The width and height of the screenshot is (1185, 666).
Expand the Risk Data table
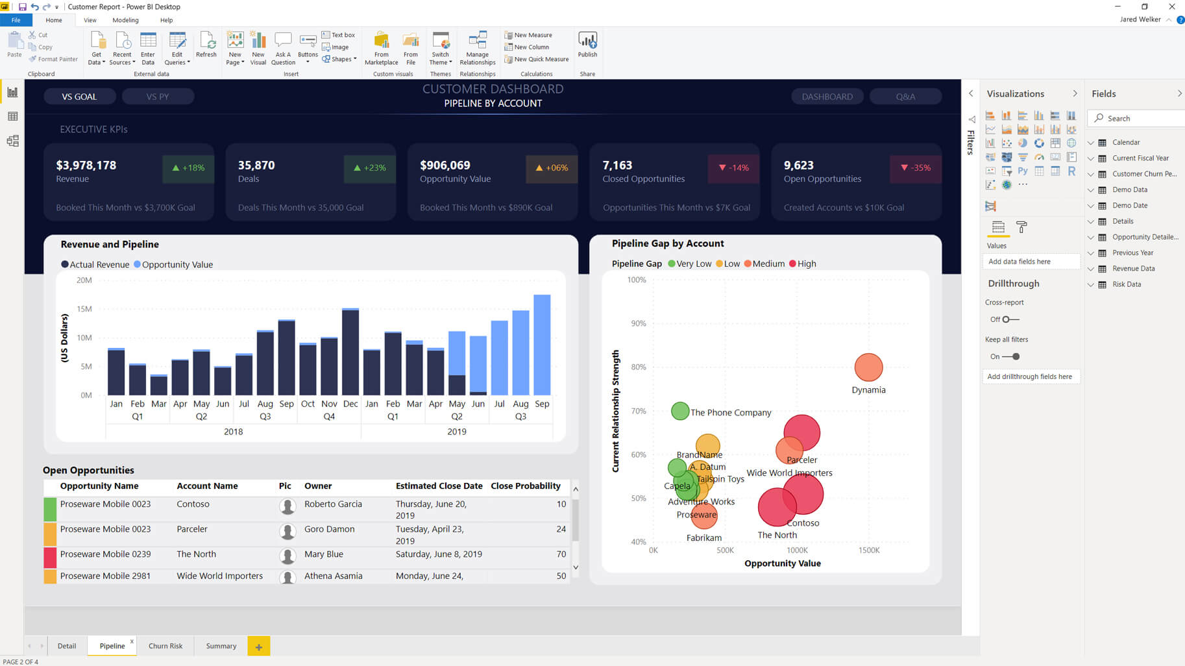tap(1091, 284)
